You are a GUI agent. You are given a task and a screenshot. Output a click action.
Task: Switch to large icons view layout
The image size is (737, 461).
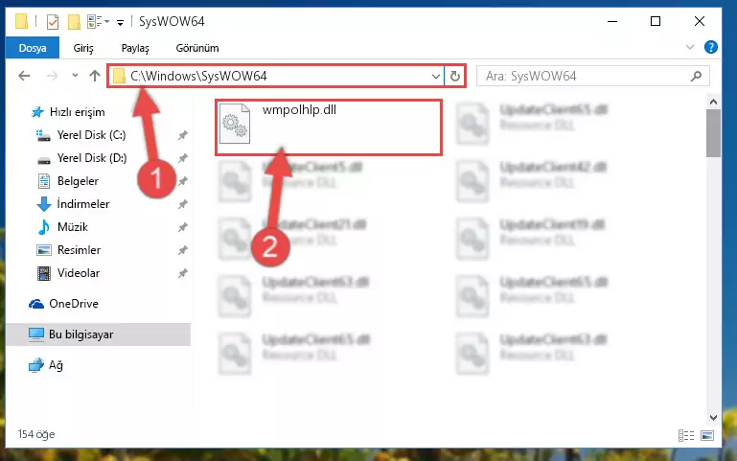[707, 436]
